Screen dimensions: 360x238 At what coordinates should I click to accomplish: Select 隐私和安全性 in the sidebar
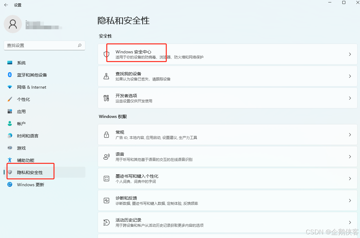tap(45, 172)
